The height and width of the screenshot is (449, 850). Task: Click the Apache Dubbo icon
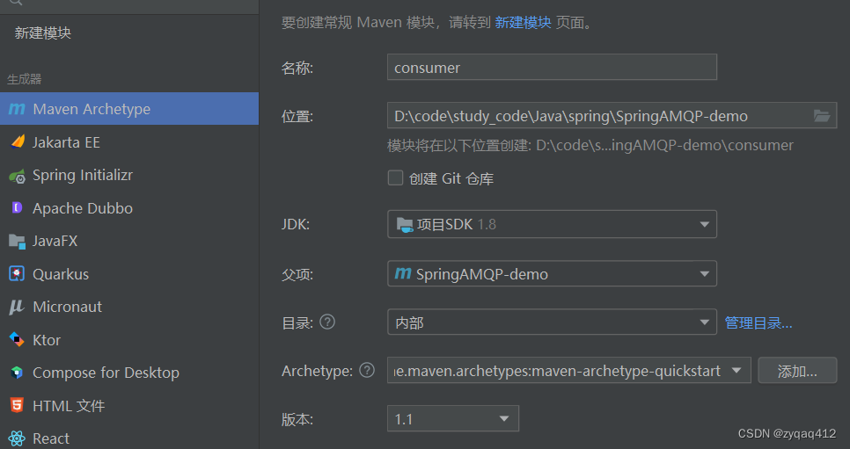tap(17, 208)
